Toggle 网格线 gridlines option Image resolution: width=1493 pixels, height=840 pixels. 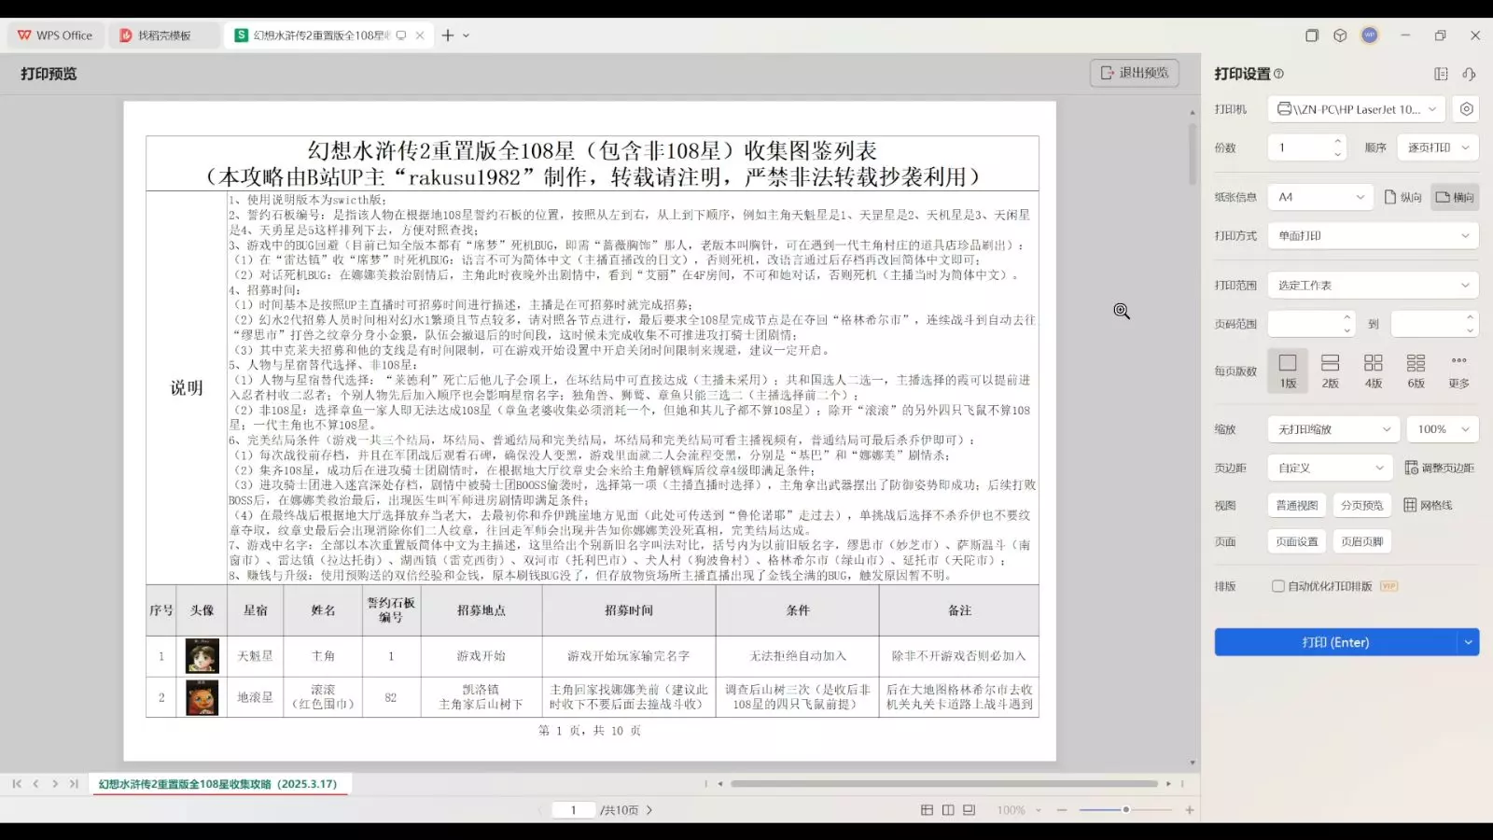[1429, 505]
